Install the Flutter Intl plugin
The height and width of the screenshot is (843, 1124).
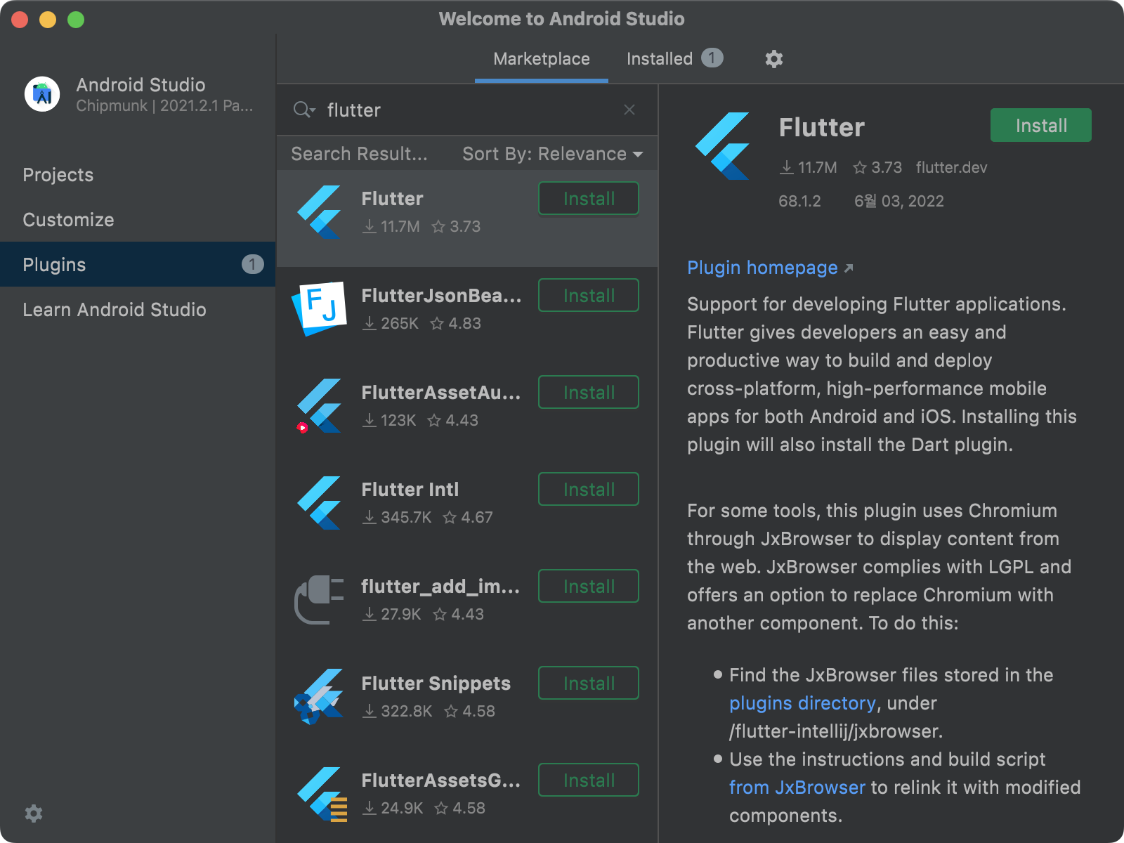pos(589,490)
